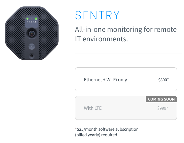The image size is (184, 143).
Task: Click the "With LTE" label text
Action: [93, 108]
